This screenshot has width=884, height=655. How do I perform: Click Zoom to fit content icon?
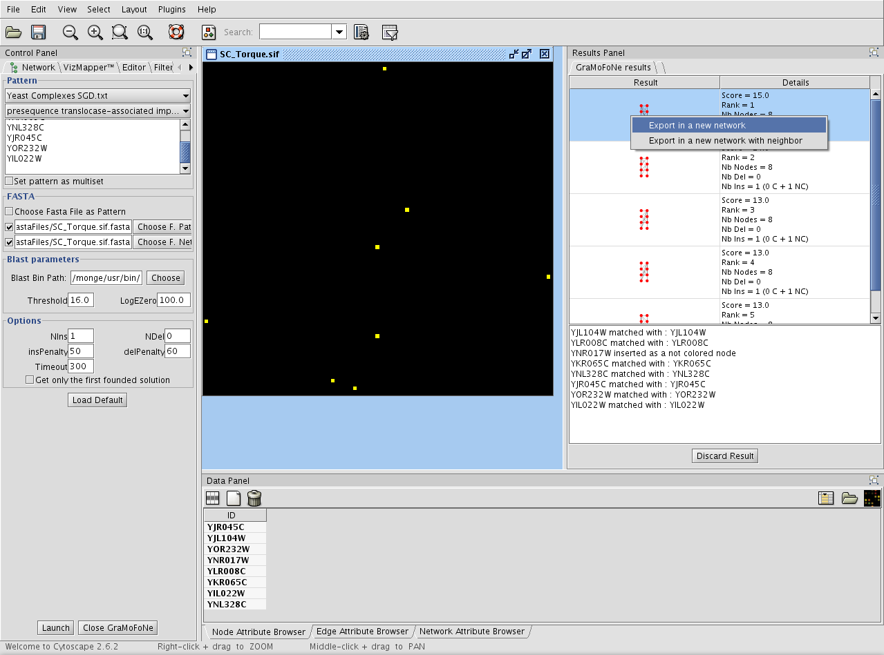(145, 32)
